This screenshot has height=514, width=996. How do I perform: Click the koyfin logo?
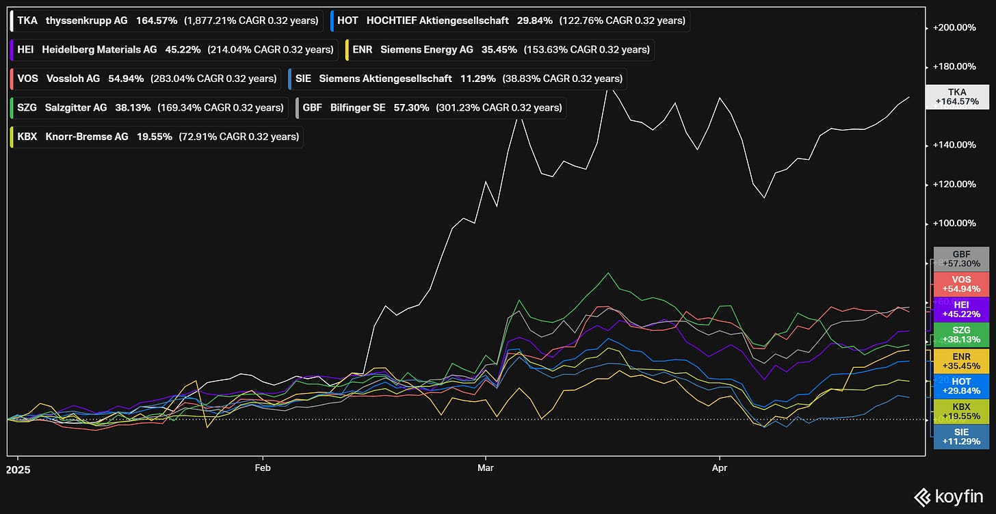[948, 496]
